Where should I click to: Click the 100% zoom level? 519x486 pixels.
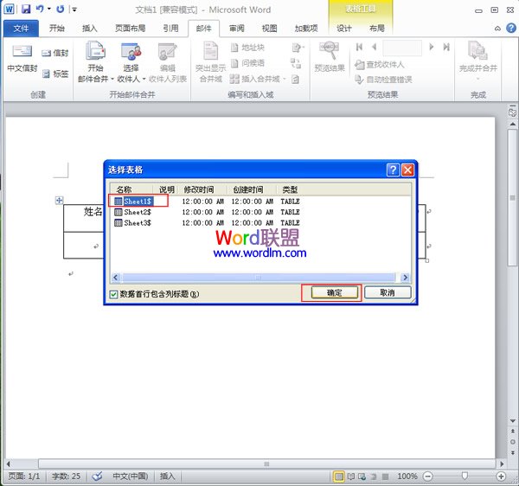pos(407,476)
